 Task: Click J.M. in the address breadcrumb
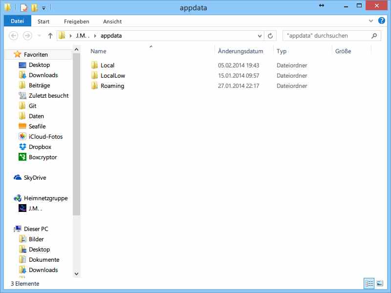[x=83, y=36]
